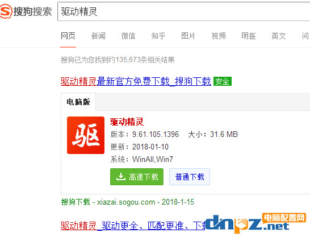
Task: Click the search box containing 驱动精灵
Action: (183, 11)
